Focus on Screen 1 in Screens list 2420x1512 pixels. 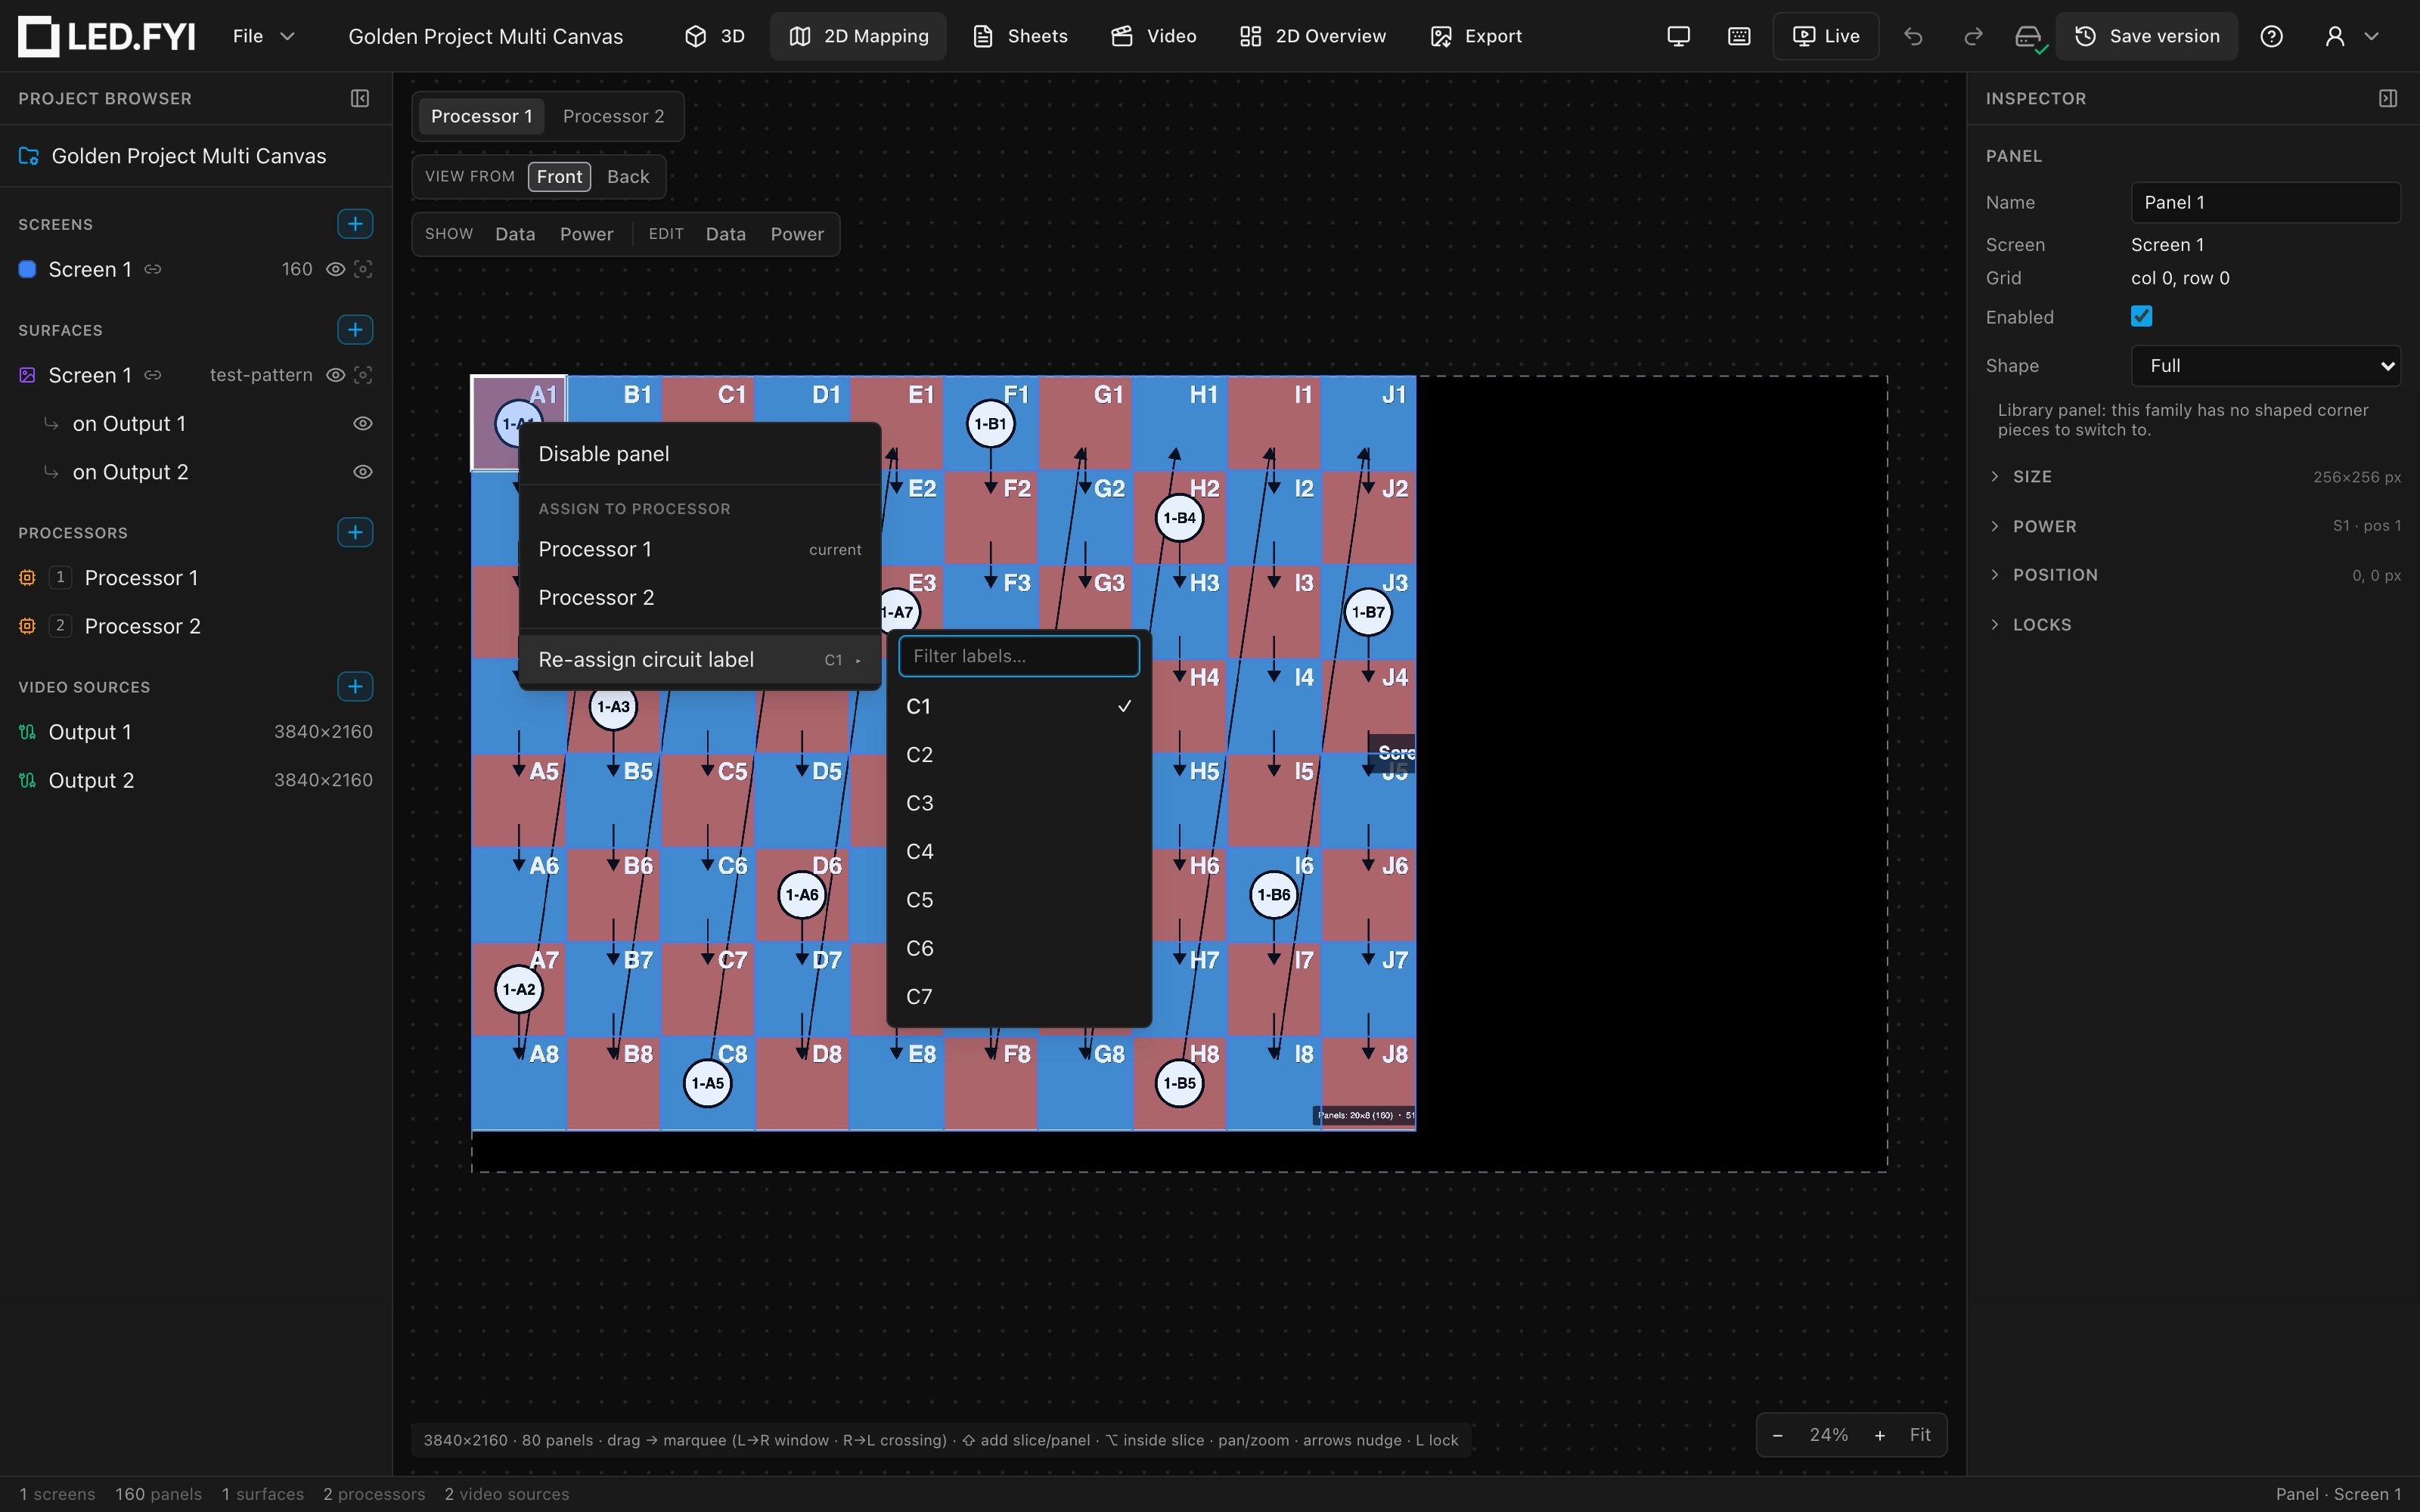363,269
